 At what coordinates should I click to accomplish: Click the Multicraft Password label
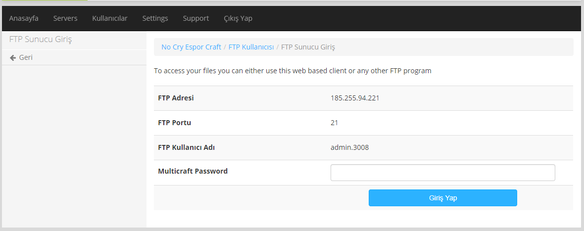(193, 171)
